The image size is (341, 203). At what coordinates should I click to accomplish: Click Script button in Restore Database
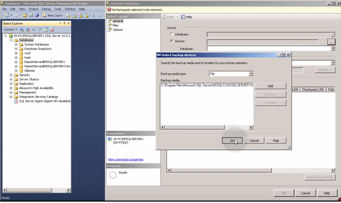pyautogui.click(x=168, y=17)
